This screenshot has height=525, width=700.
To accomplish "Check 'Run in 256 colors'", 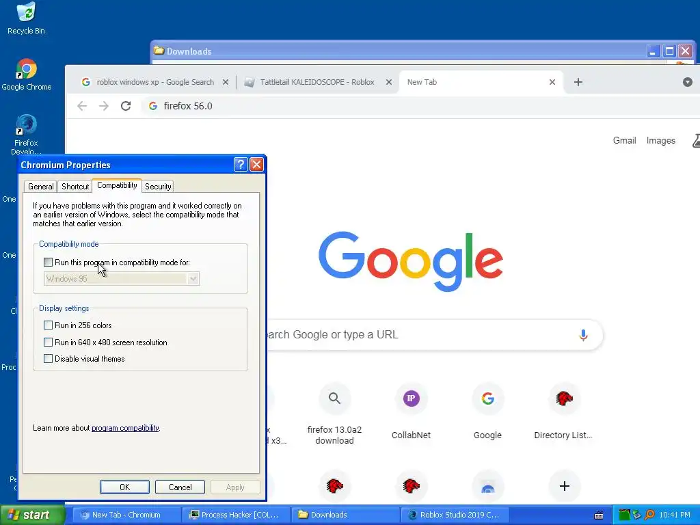I will [x=49, y=325].
